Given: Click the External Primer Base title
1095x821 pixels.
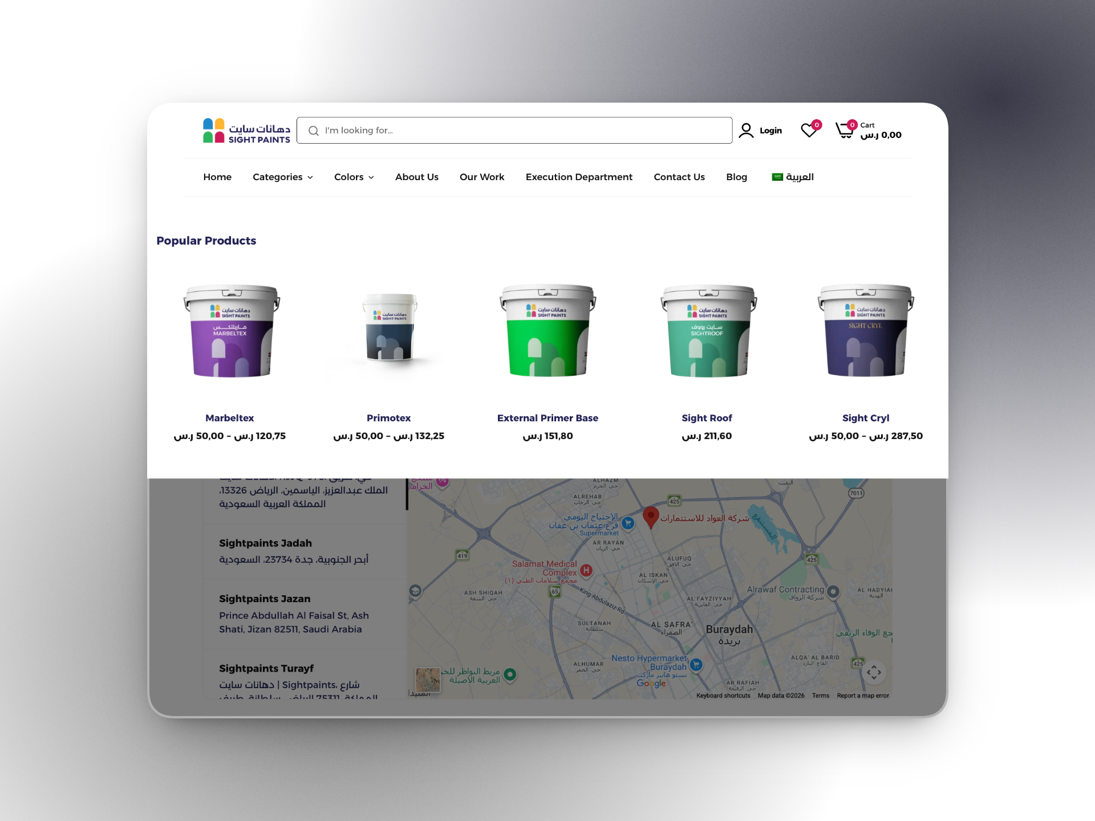Looking at the screenshot, I should coord(547,418).
